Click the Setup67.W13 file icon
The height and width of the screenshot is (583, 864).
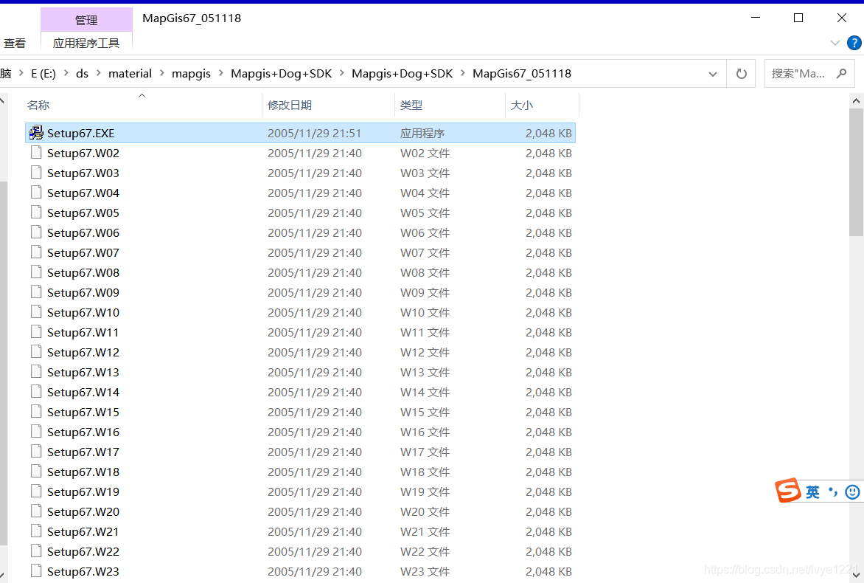coord(36,371)
